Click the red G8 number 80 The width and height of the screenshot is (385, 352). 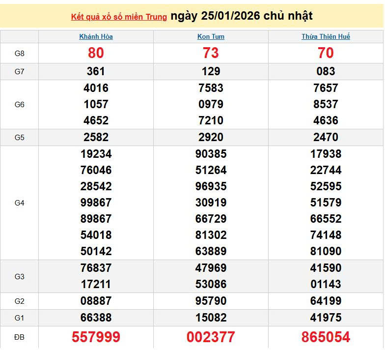(96, 53)
